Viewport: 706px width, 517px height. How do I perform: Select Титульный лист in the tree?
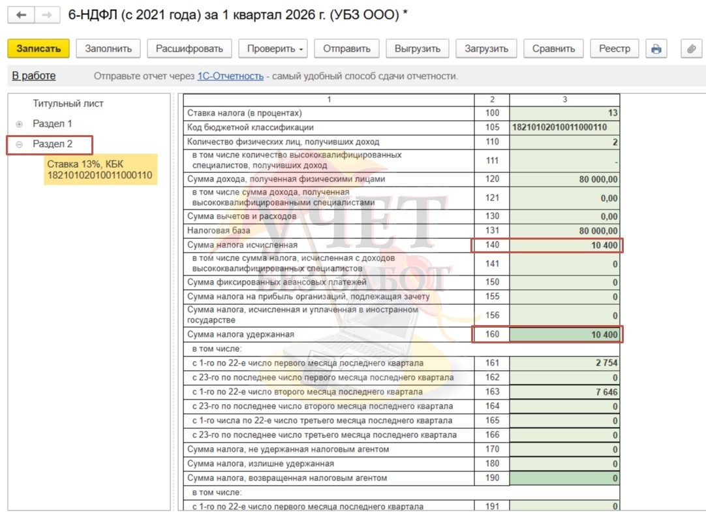tap(68, 103)
